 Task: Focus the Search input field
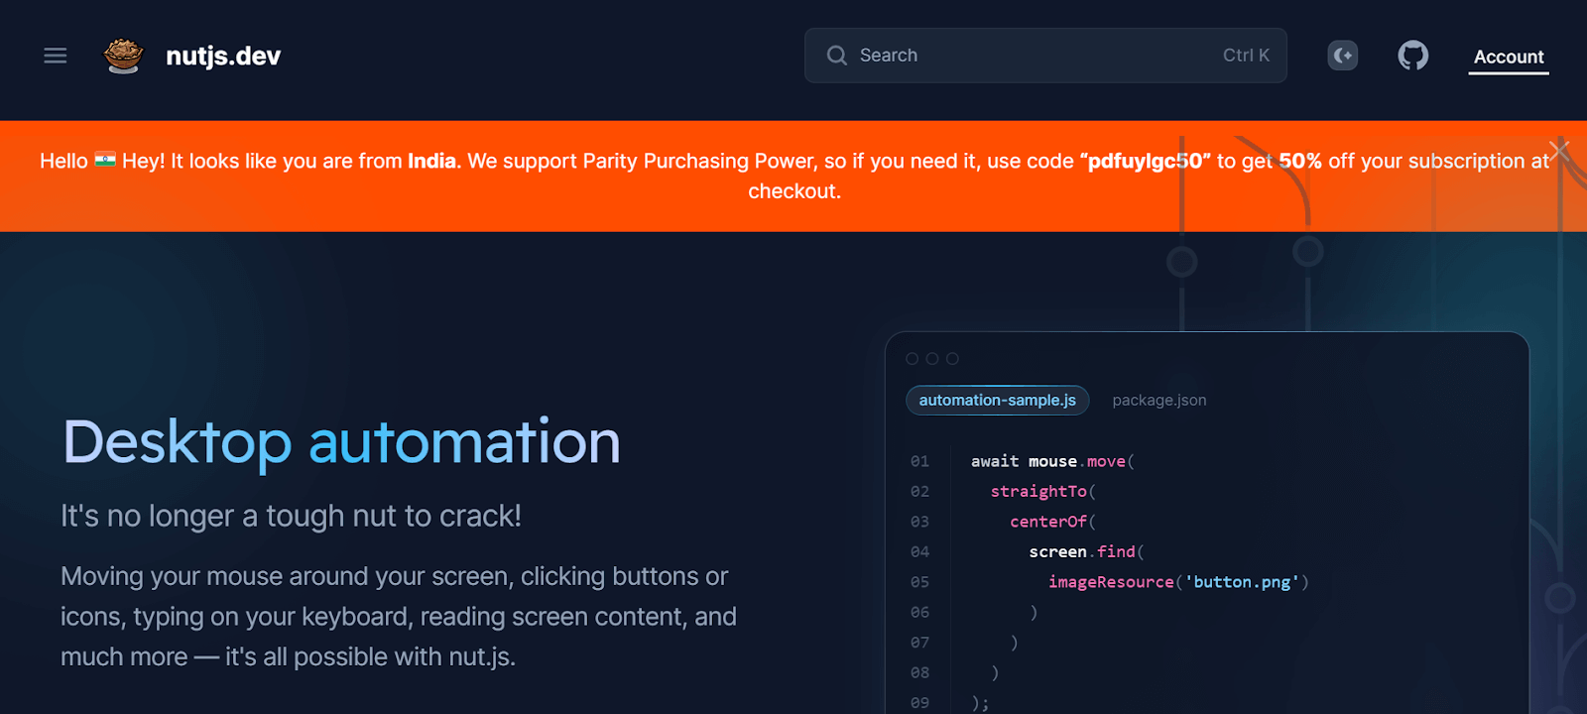coord(1045,56)
